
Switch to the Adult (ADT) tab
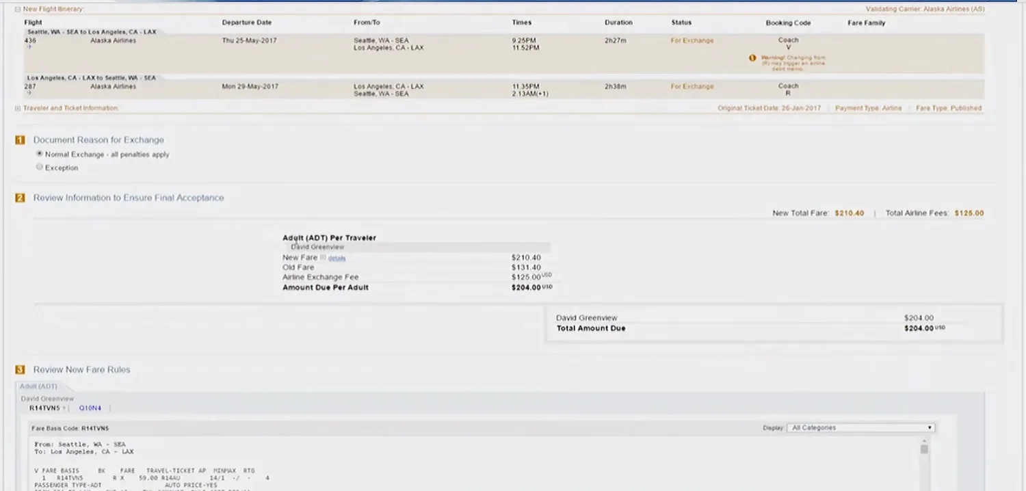(38, 386)
